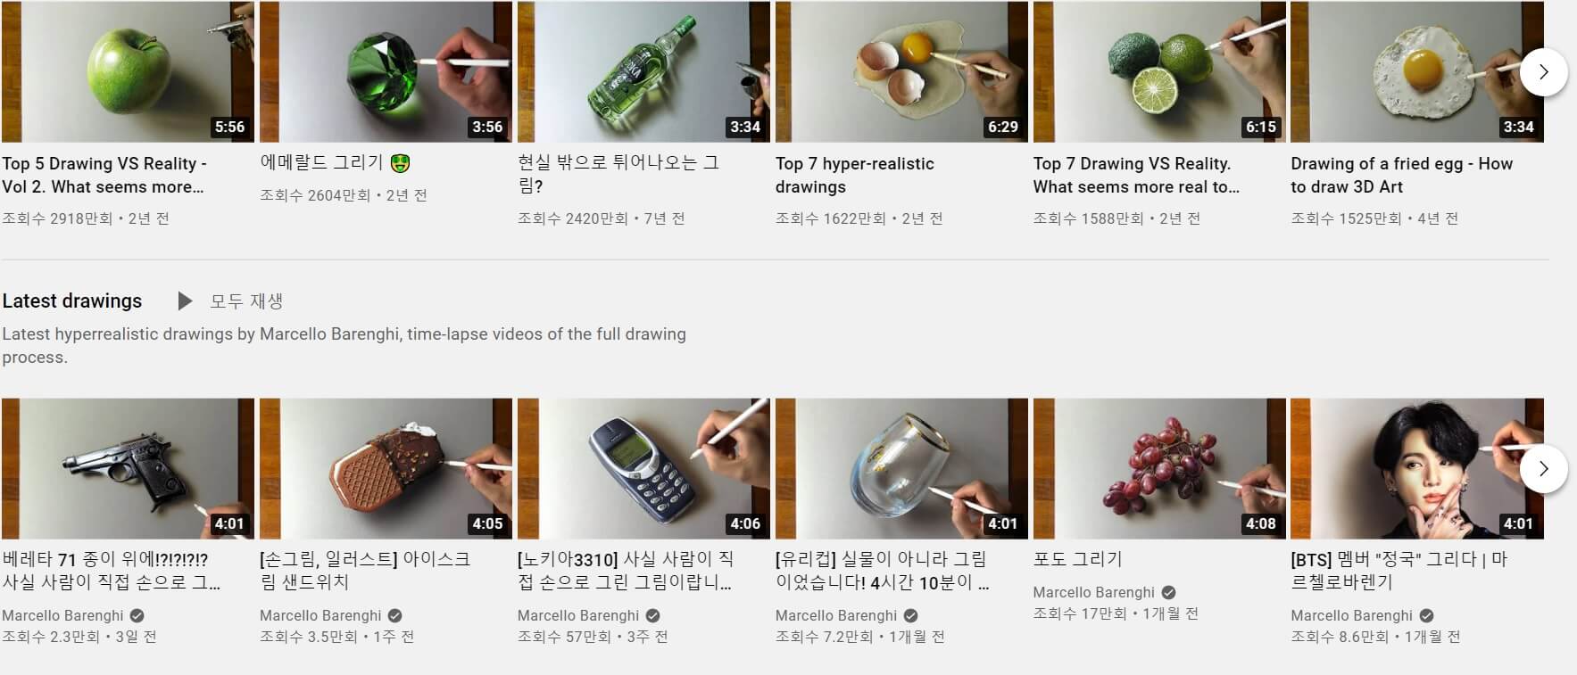The image size is (1577, 675).
Task: Click the next arrow on the top video row
Action: 1544,72
